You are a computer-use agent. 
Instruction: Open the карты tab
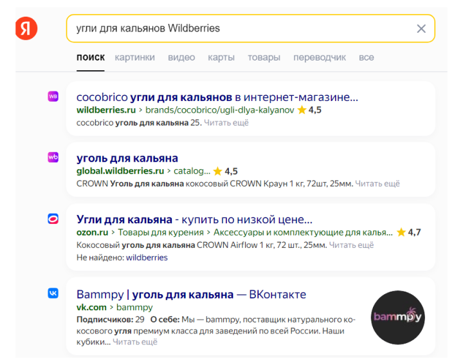coord(221,57)
